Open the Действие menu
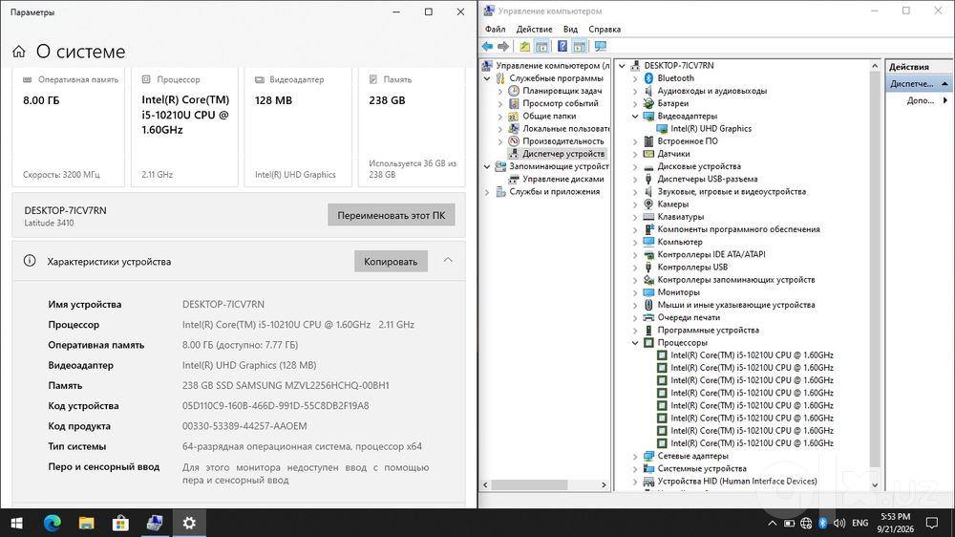 point(534,30)
